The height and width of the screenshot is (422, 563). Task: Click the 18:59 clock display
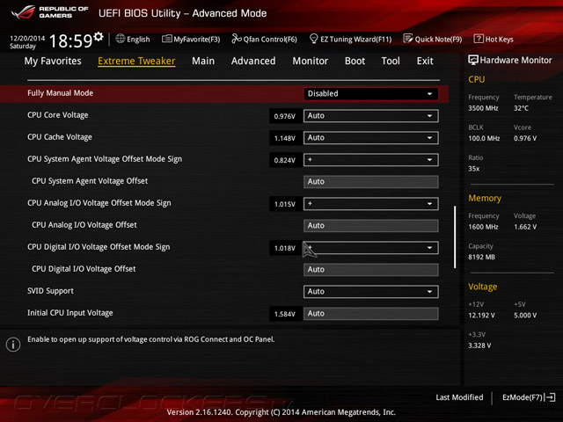coord(71,40)
